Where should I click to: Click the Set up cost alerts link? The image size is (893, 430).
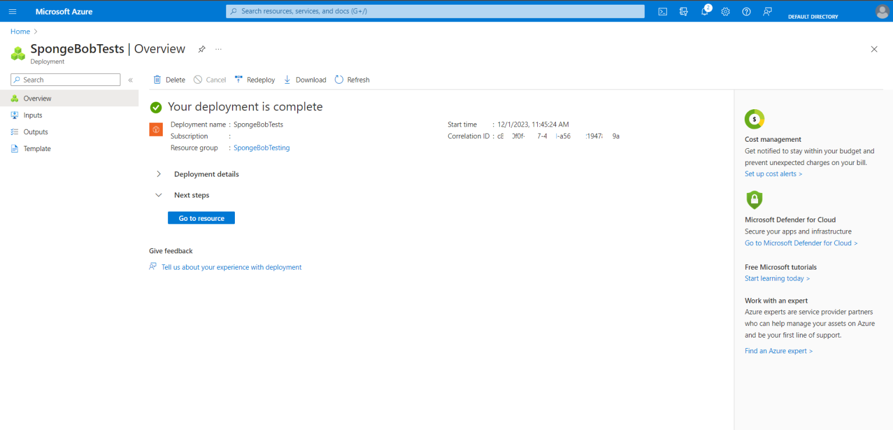[773, 174]
